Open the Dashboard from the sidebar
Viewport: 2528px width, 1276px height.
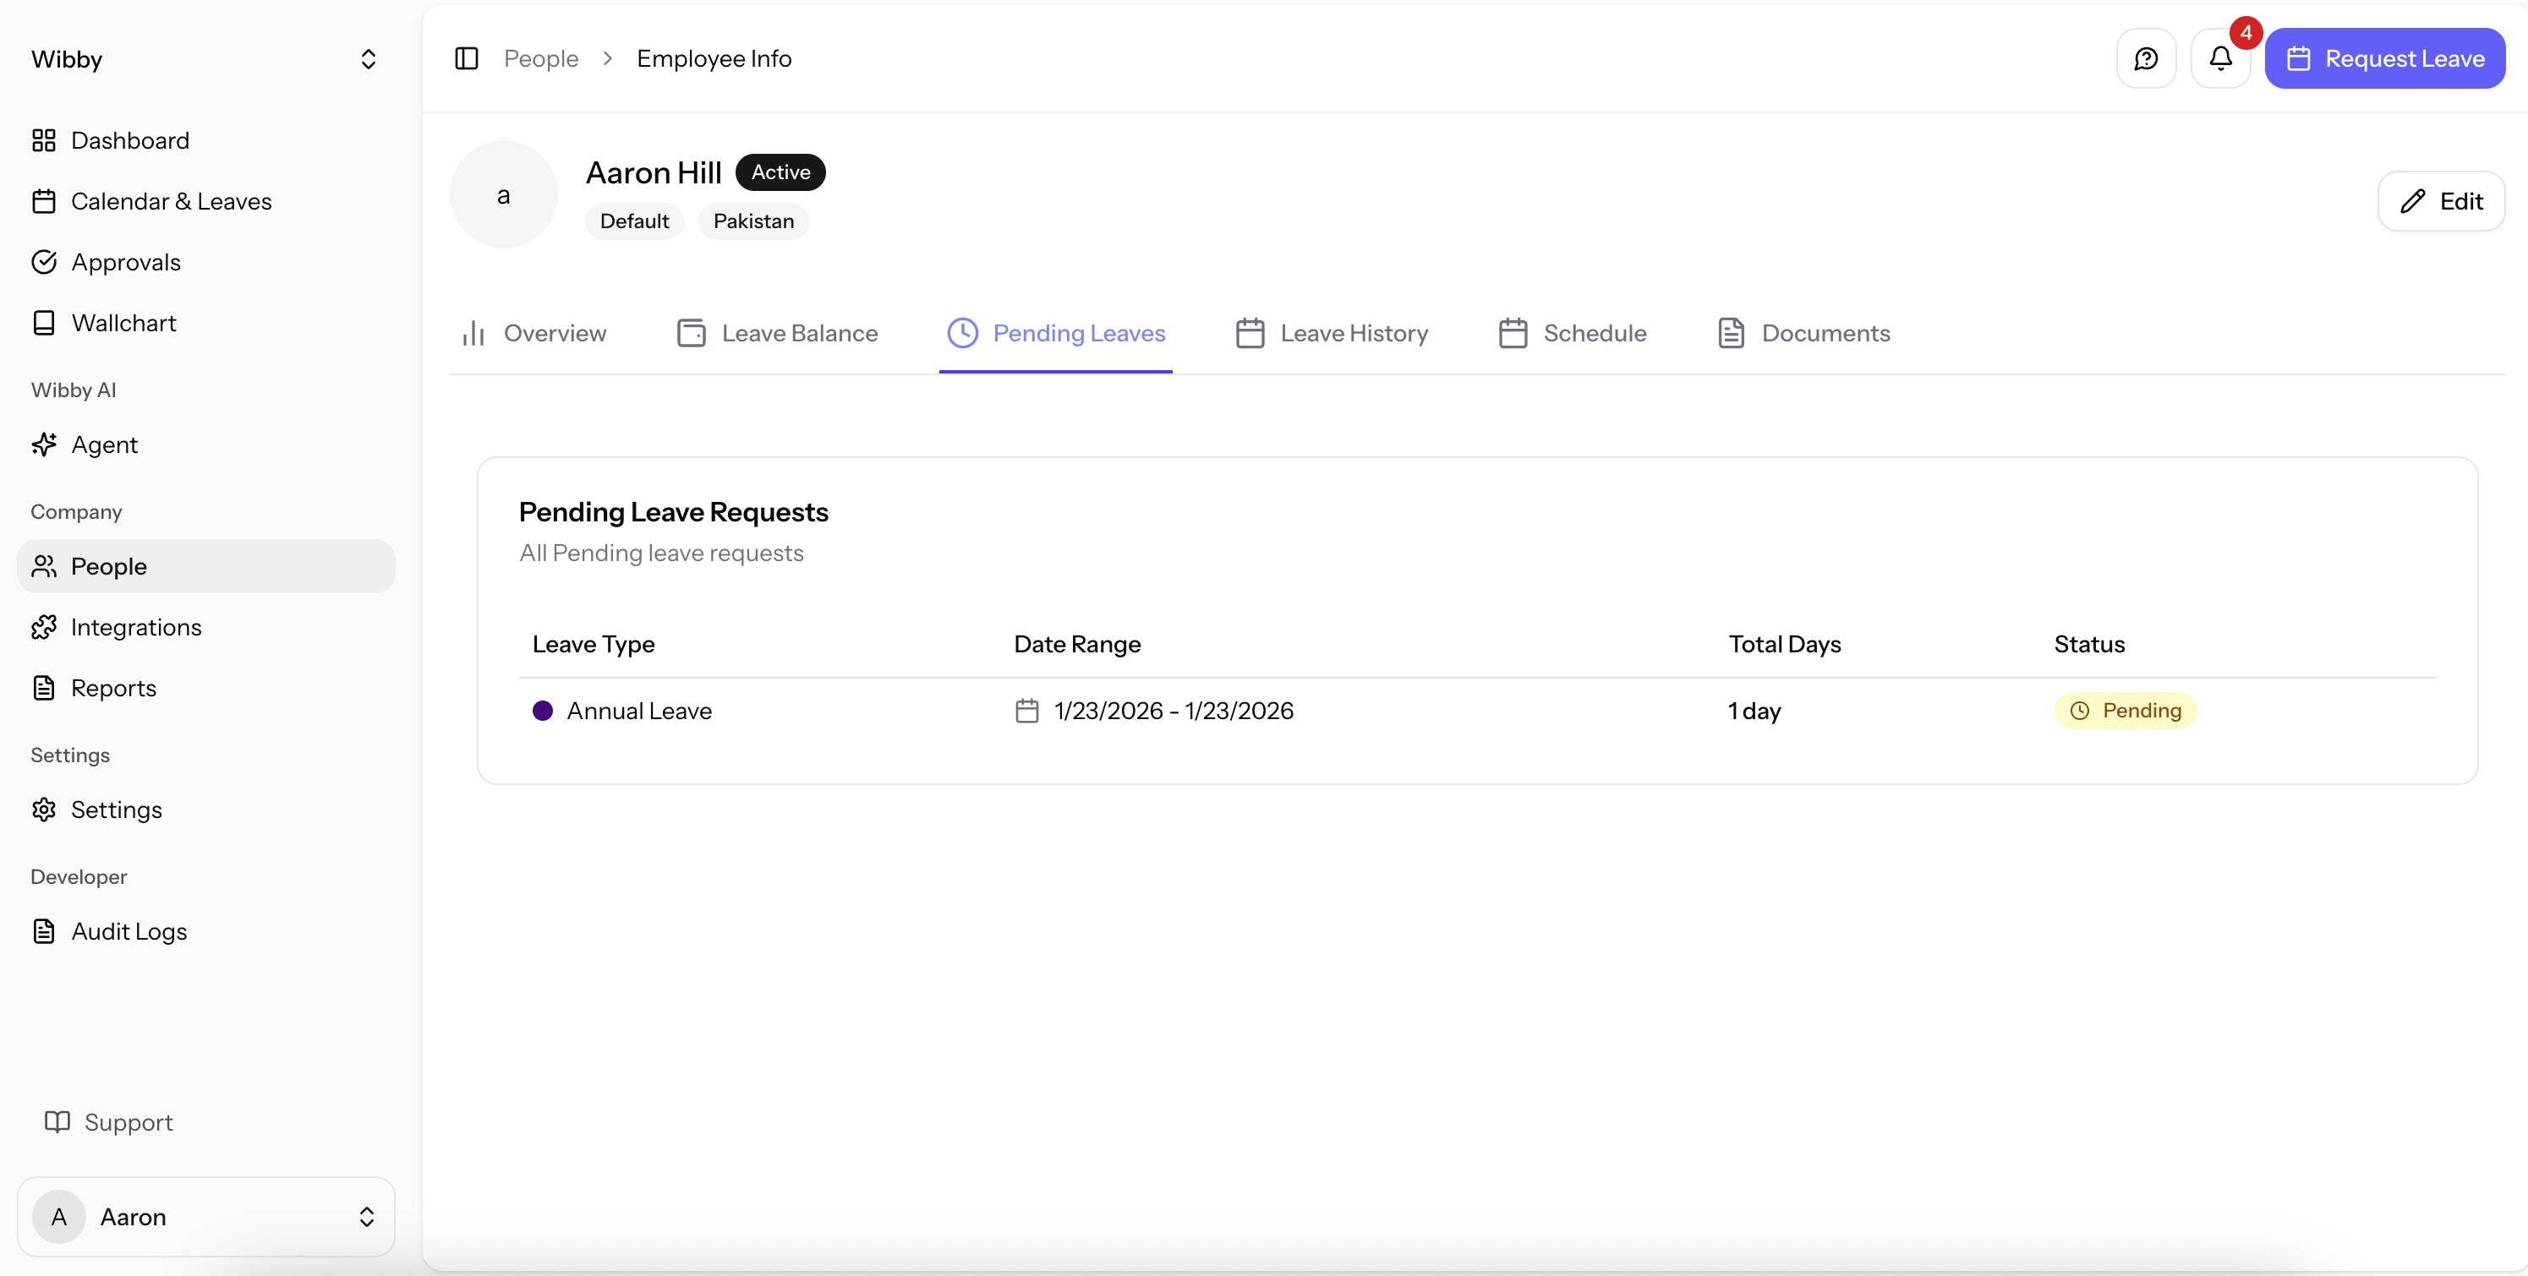tap(129, 139)
